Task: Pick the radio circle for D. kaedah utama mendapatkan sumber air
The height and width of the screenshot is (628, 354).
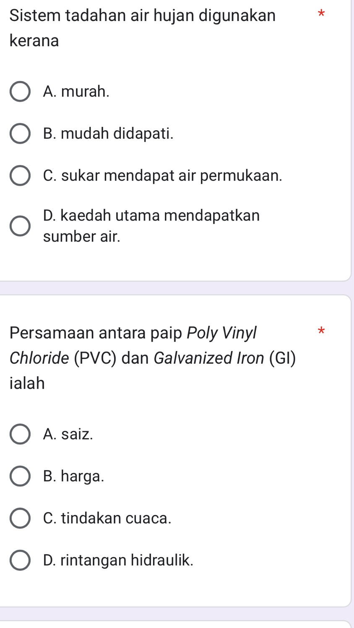Action: (20, 226)
